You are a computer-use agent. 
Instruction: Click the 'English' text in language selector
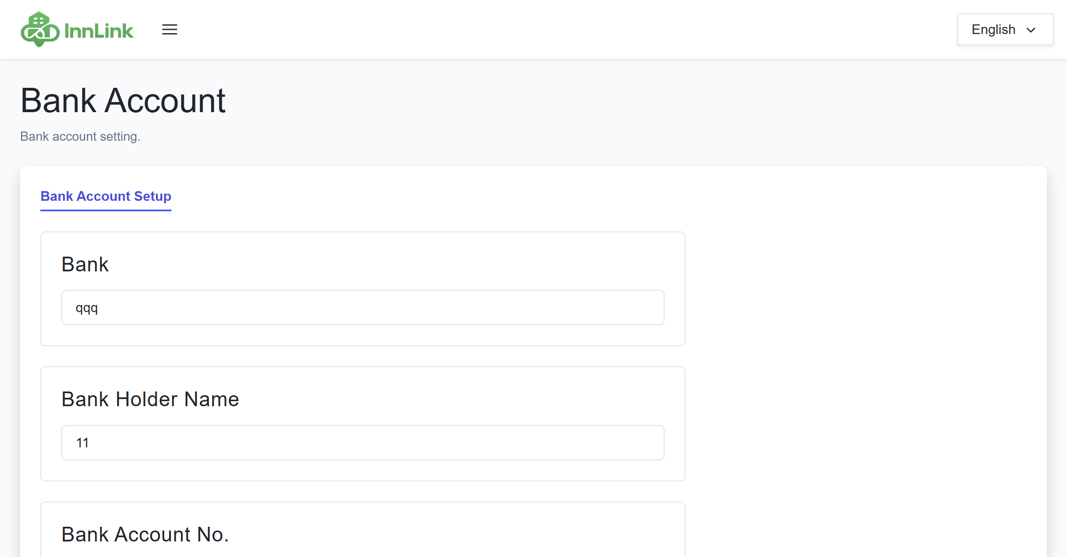coord(993,29)
